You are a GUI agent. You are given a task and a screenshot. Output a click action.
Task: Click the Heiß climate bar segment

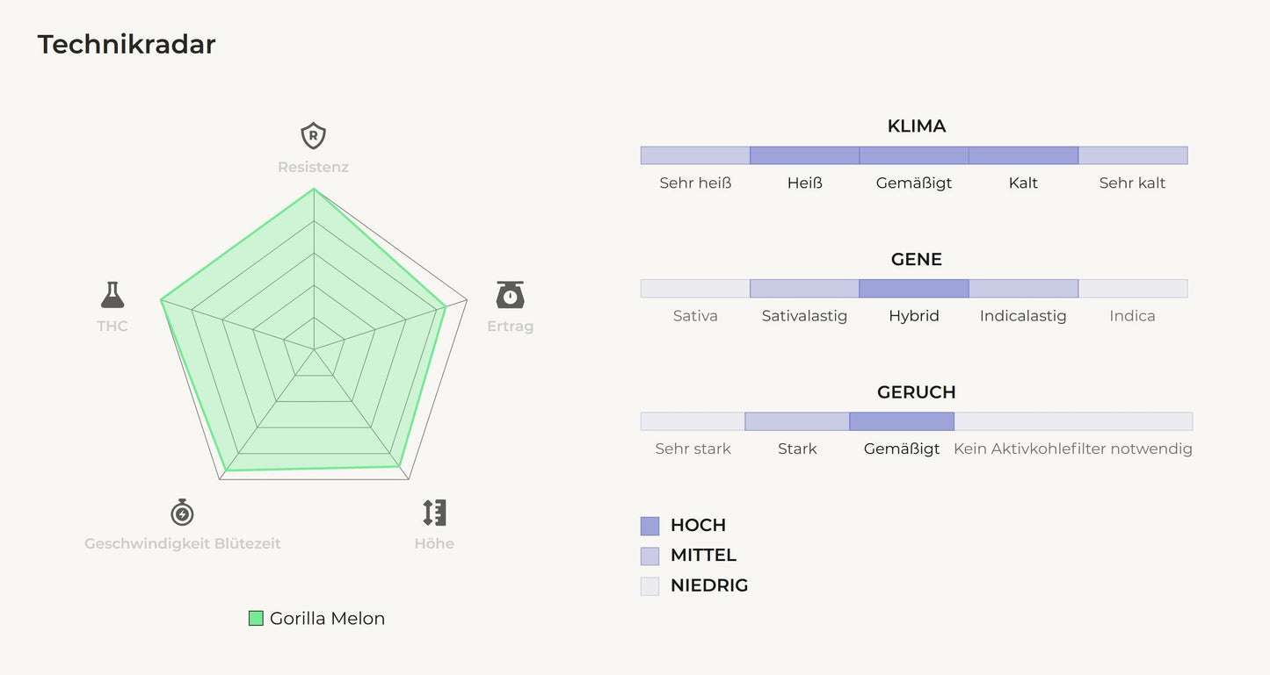804,155
